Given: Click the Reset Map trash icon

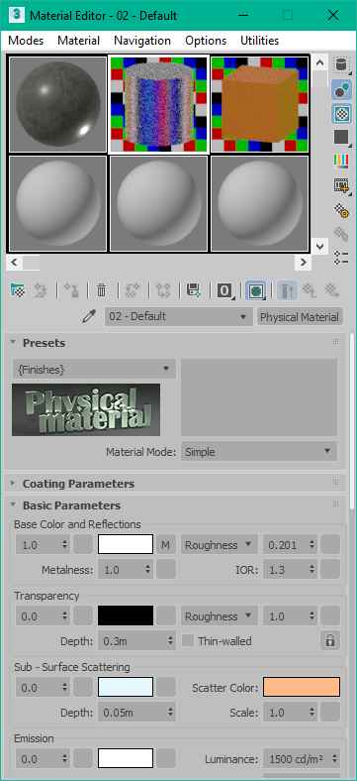Looking at the screenshot, I should [x=102, y=289].
